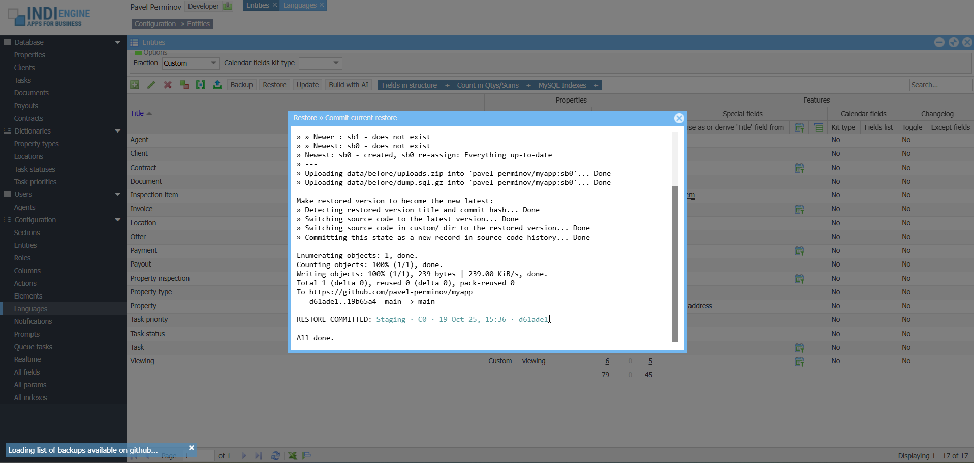Dismiss the loading backups notification
This screenshot has width=974, height=463.
point(192,448)
